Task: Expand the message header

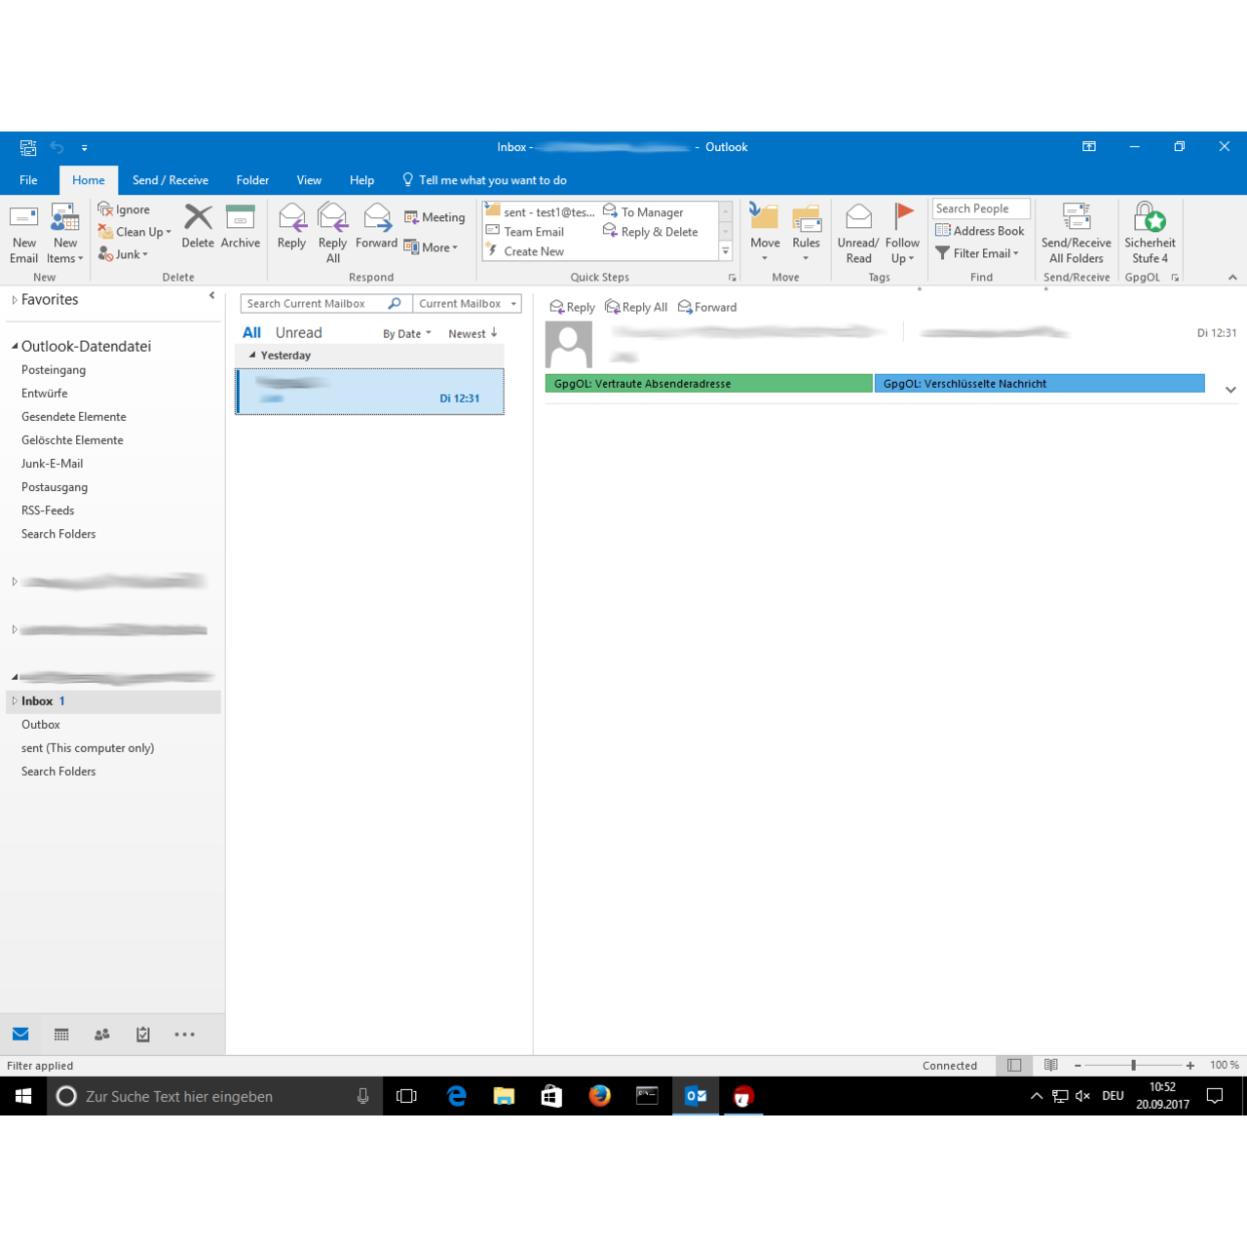Action: (1230, 390)
